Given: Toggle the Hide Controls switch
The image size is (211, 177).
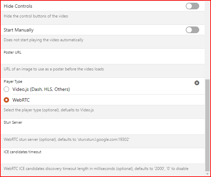Looking at the screenshot, I should coord(192,6).
